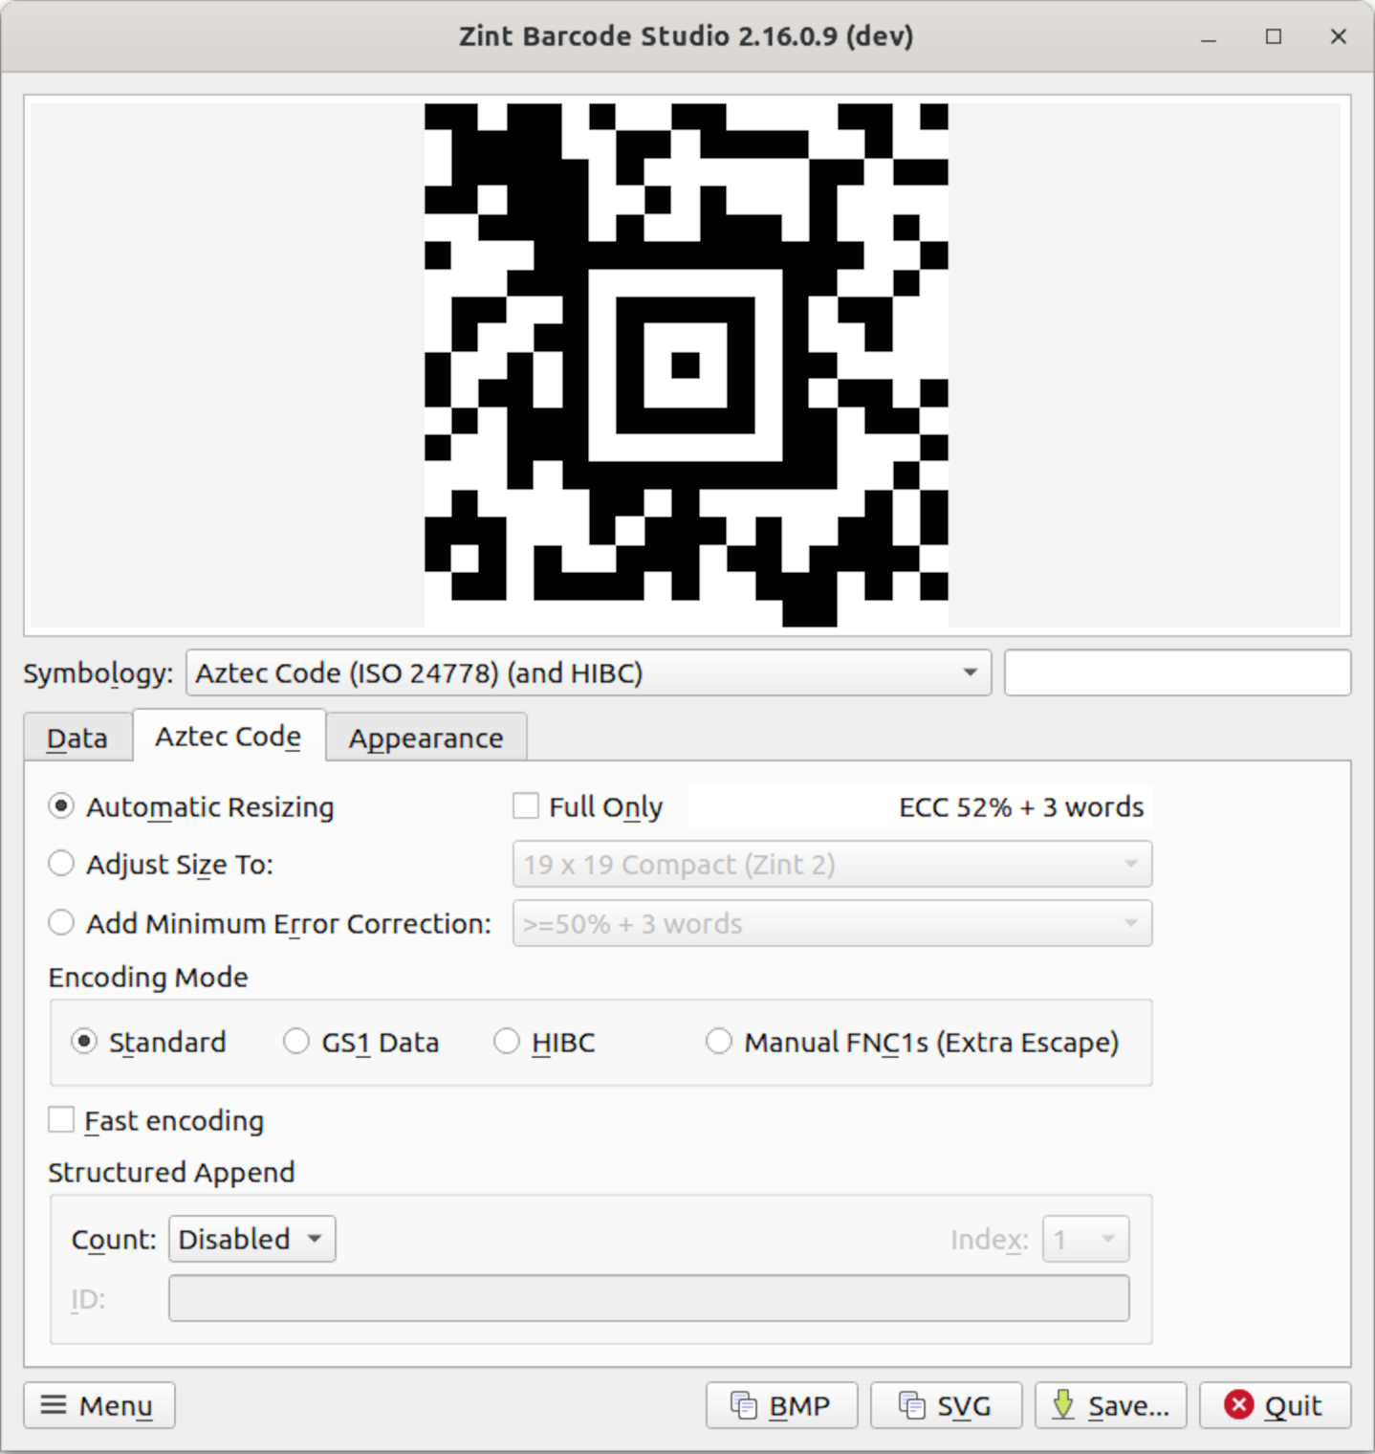Screen dimensions: 1375x1454
Task: Click the Aztec barcode preview image
Action: [x=687, y=365]
